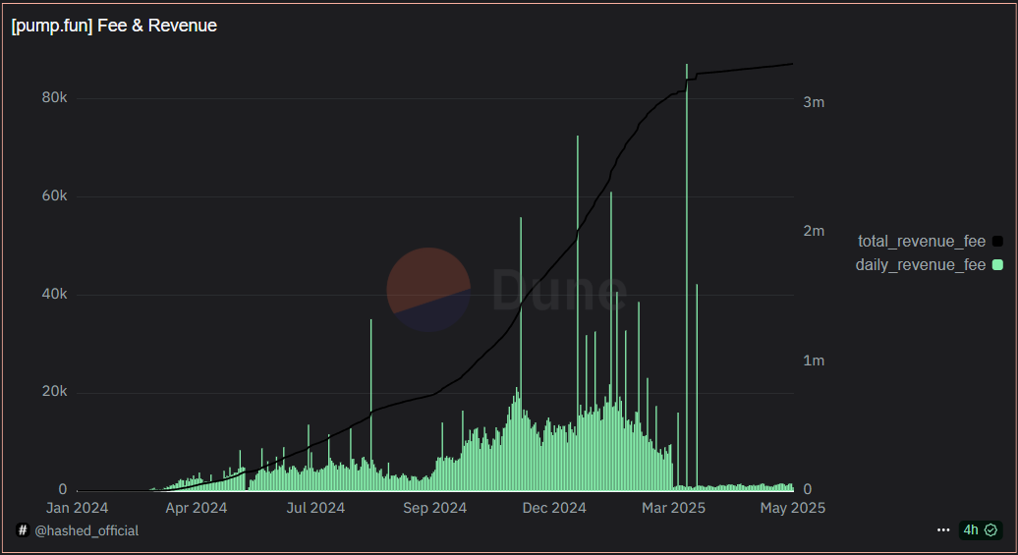Click the Sep 2024 x-axis label
Image resolution: width=1018 pixels, height=555 pixels.
pyautogui.click(x=435, y=508)
